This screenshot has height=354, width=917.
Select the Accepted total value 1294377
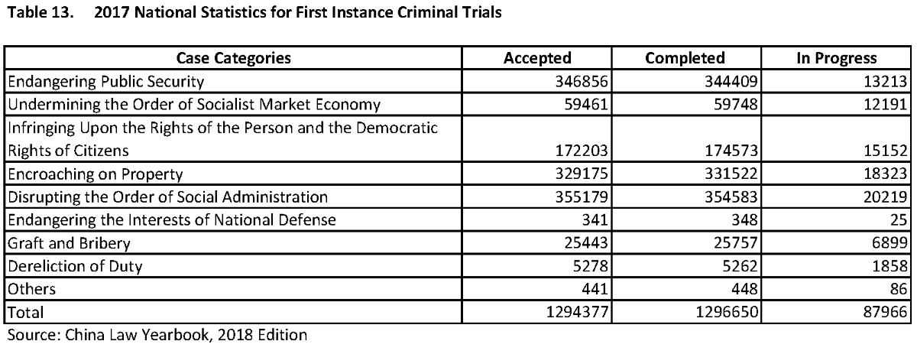tap(571, 313)
